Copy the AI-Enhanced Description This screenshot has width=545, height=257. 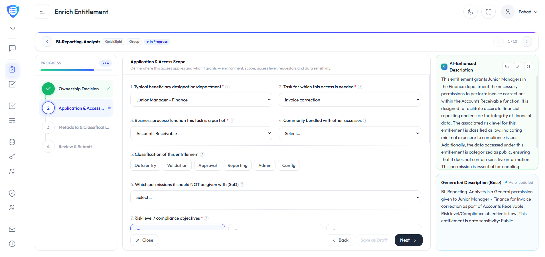pos(507,67)
